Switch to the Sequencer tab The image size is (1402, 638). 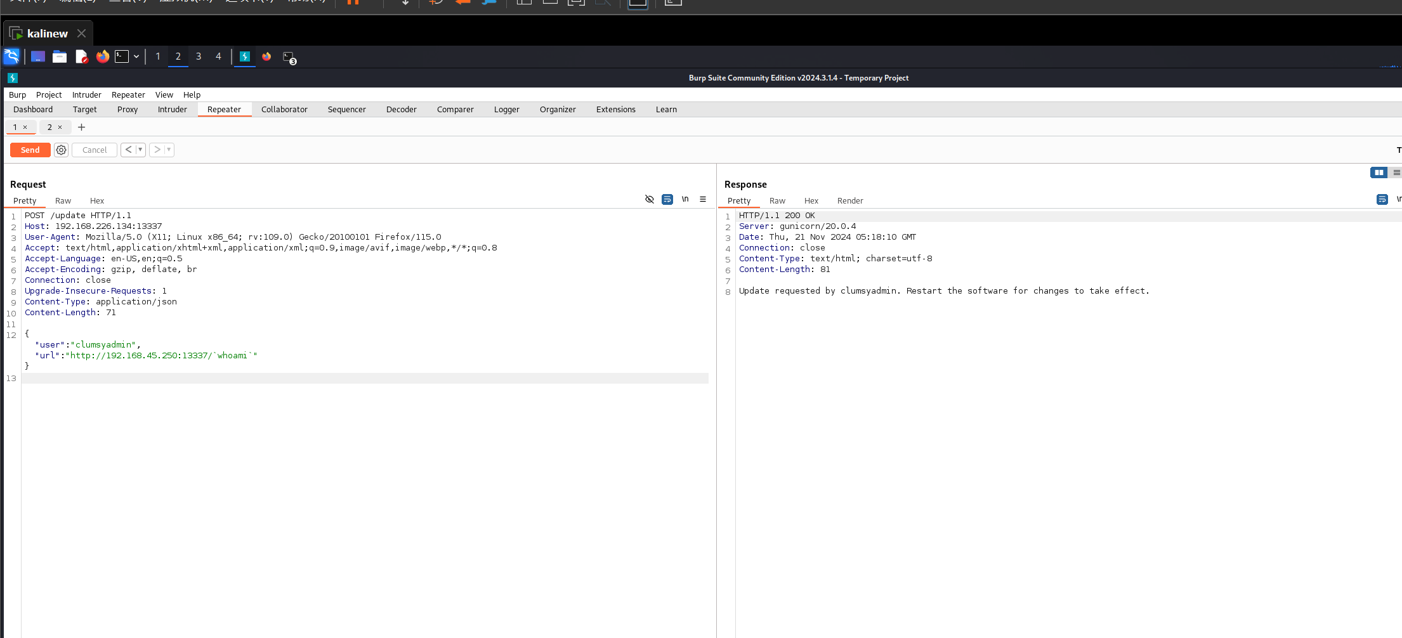(347, 109)
